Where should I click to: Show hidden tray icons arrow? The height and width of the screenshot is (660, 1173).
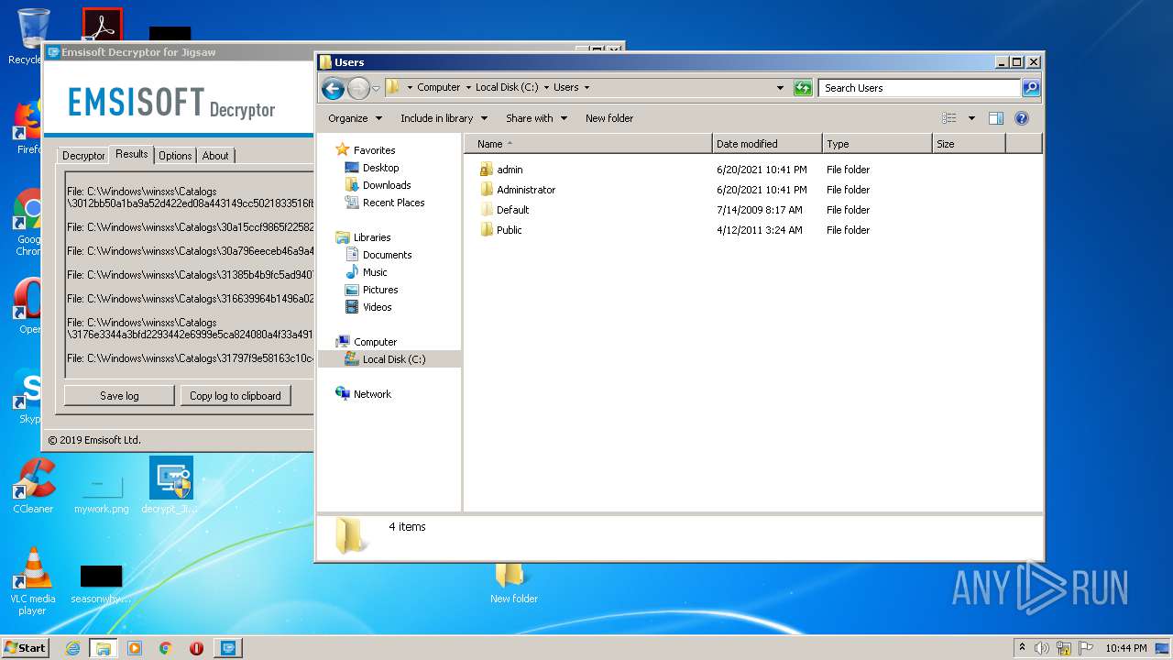(1022, 647)
